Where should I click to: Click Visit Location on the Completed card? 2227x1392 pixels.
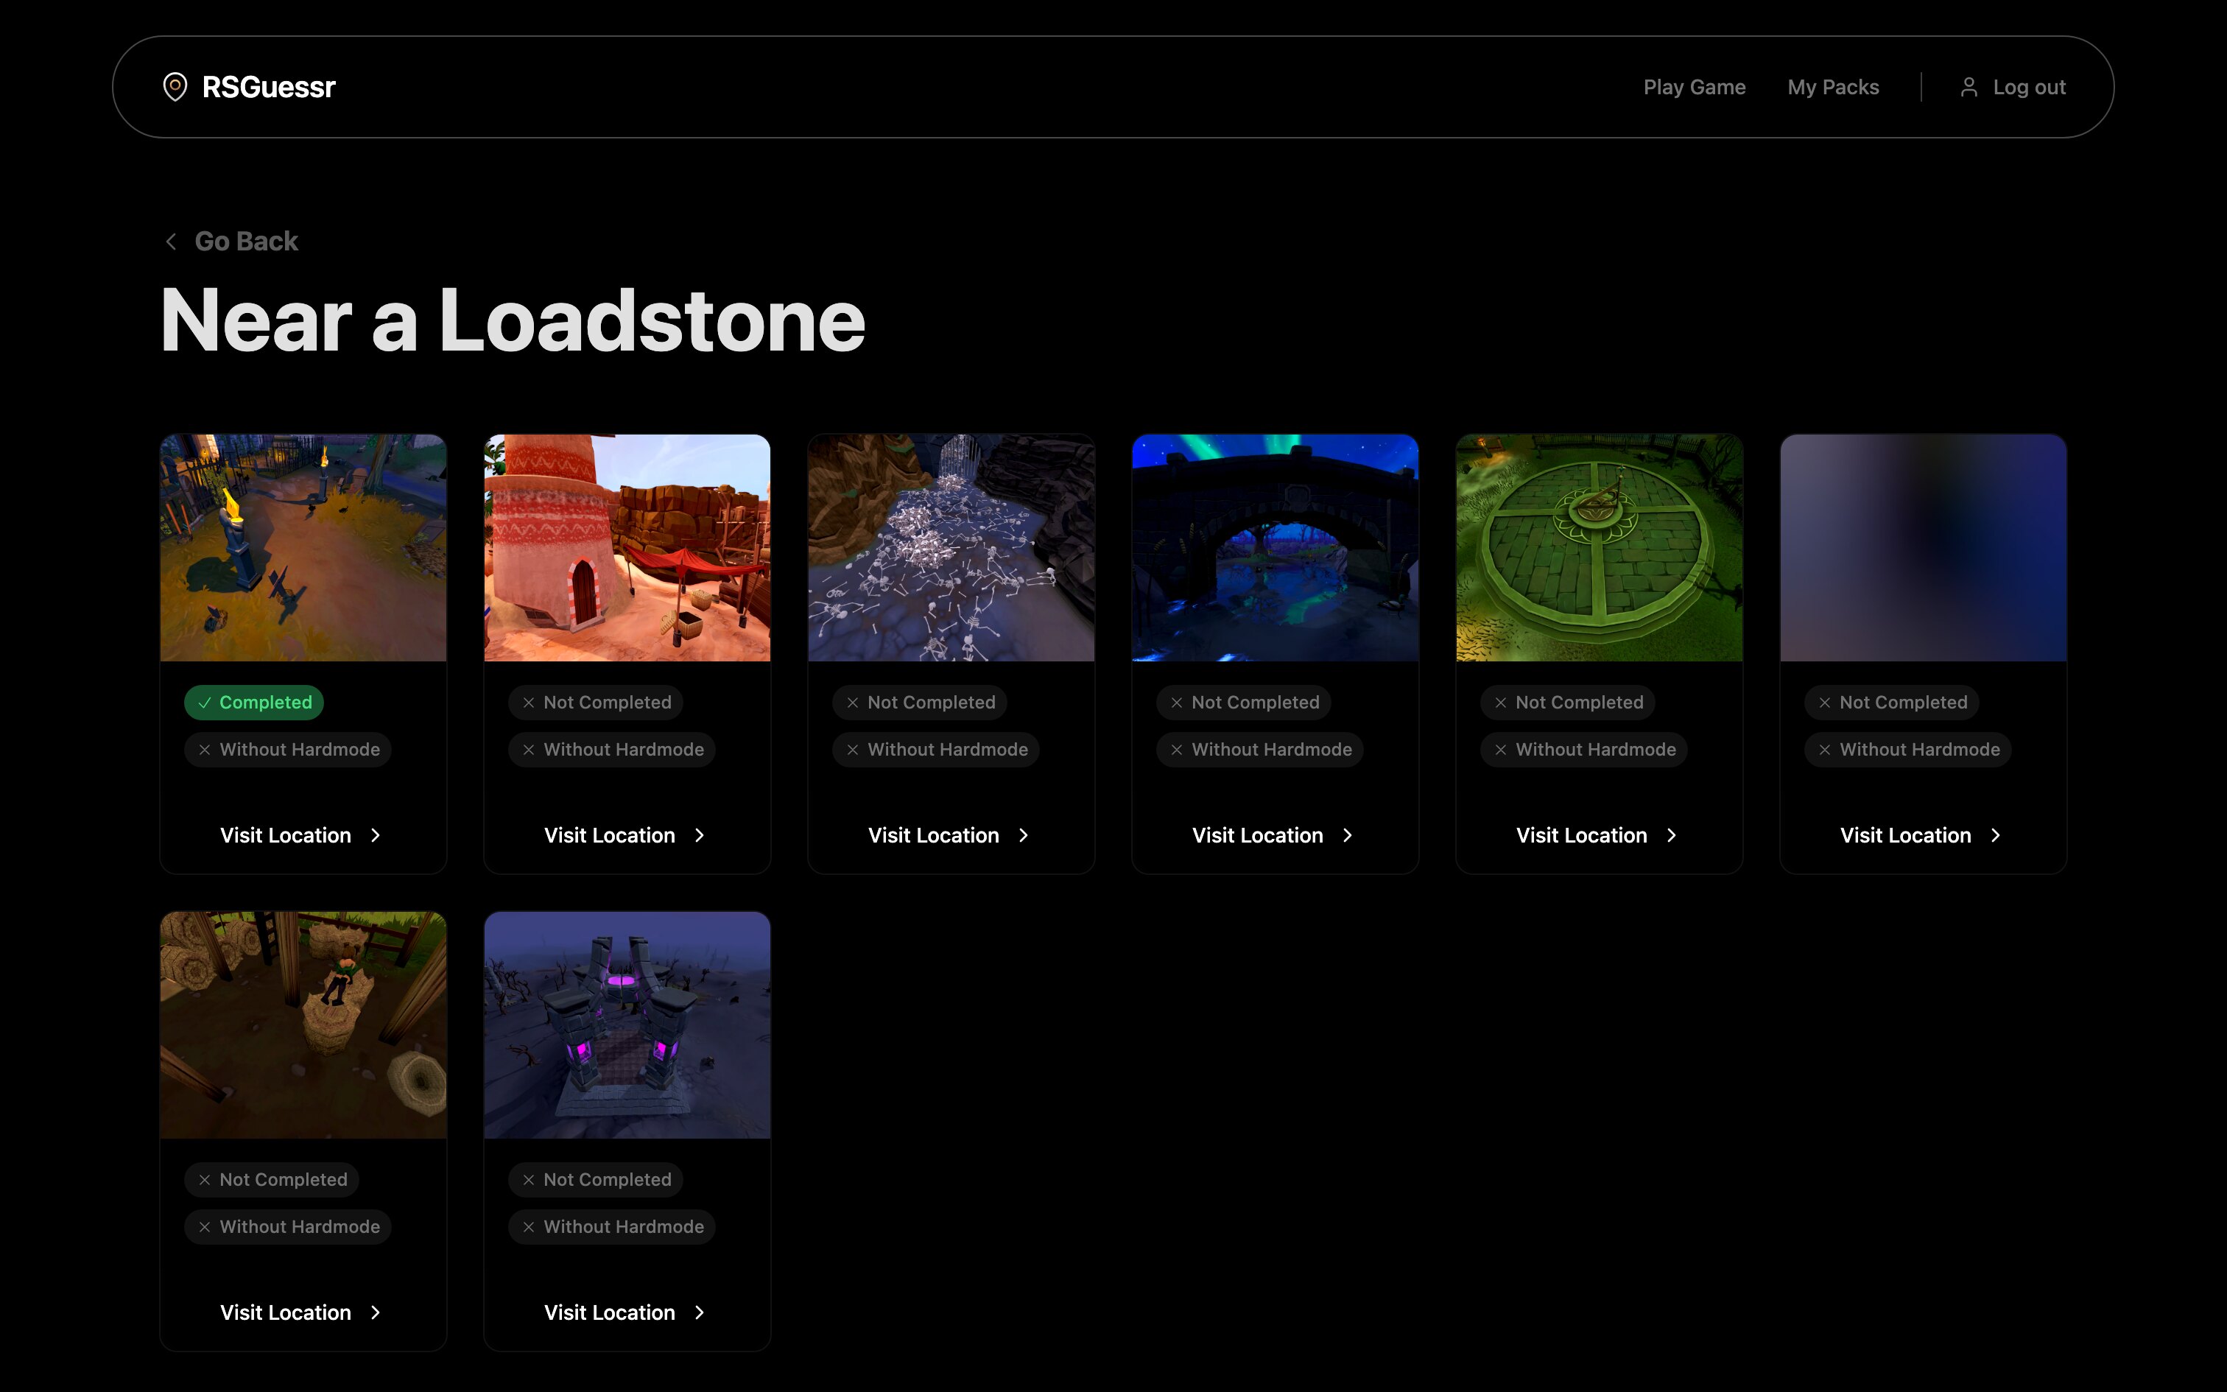coord(301,835)
